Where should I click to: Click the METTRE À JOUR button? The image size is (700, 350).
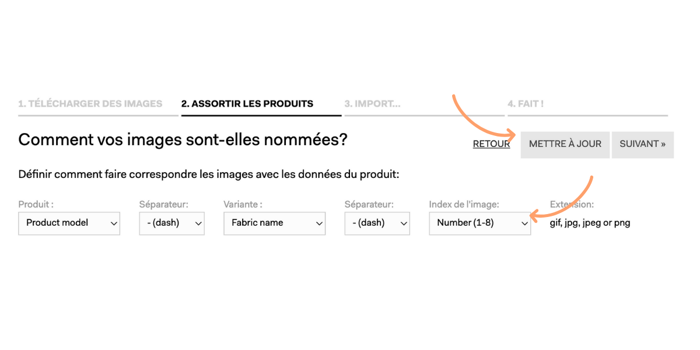[x=565, y=144]
